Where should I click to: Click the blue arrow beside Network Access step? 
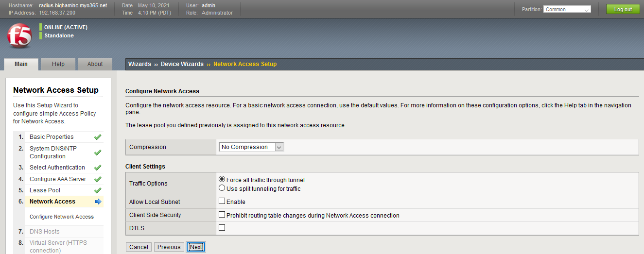click(x=98, y=202)
